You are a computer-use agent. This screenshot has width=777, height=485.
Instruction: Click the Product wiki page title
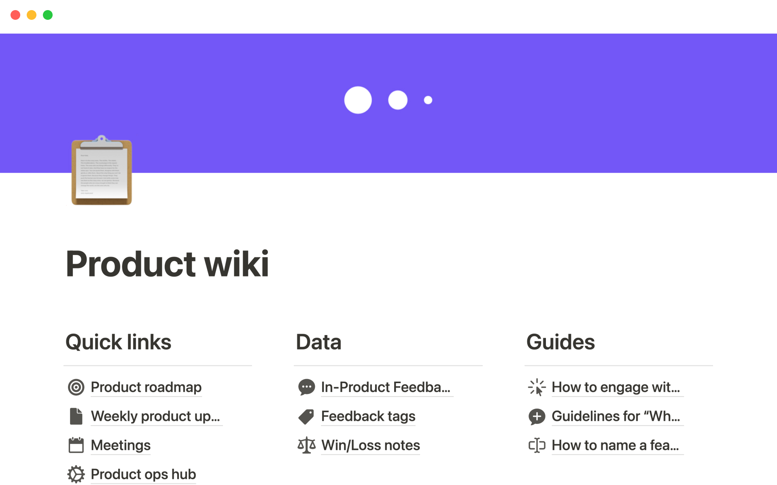click(167, 264)
